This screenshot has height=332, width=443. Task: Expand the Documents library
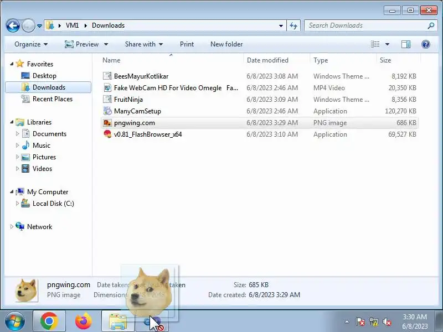[17, 133]
